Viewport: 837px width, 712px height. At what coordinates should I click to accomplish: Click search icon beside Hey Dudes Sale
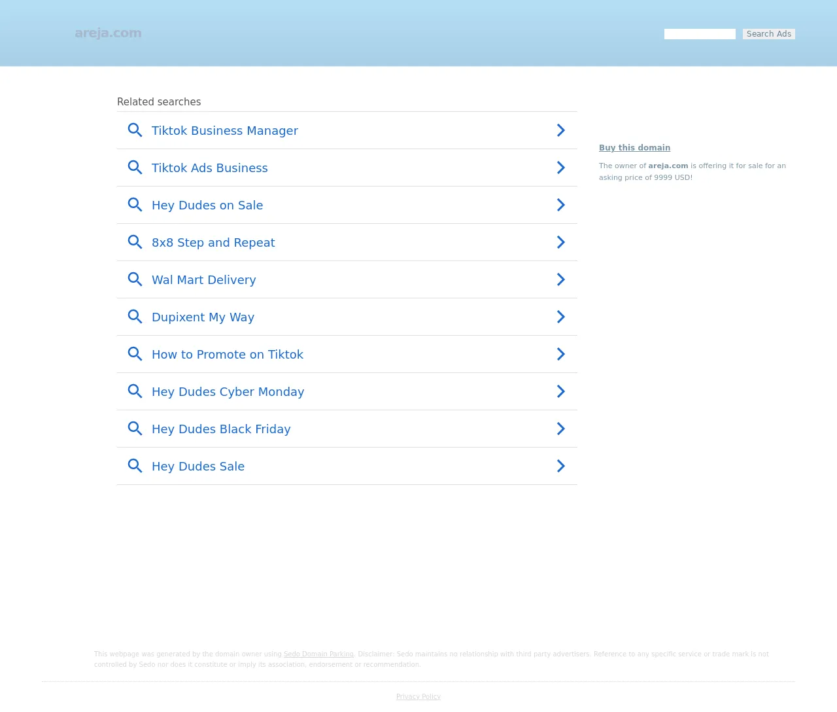135,466
